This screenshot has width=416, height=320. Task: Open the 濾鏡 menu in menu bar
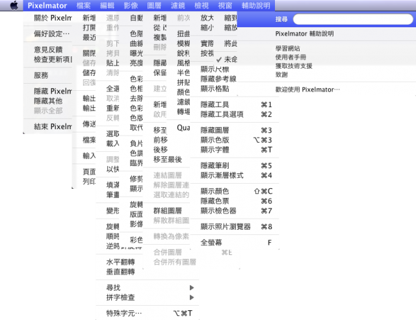[177, 6]
